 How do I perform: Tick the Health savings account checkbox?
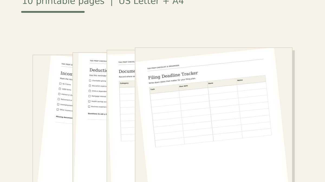[89, 101]
